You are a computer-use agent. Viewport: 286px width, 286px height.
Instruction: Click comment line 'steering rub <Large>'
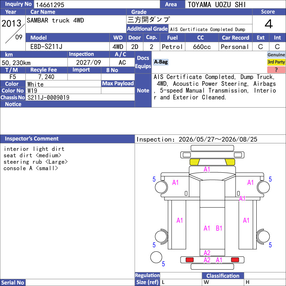point(35,162)
